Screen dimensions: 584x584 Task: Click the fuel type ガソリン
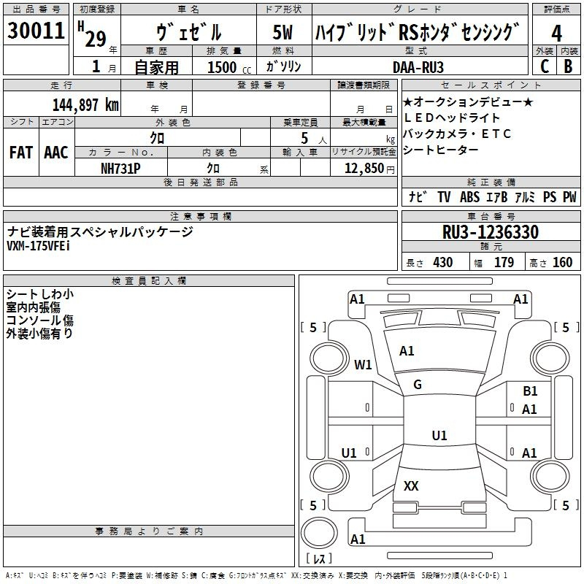[x=283, y=66]
